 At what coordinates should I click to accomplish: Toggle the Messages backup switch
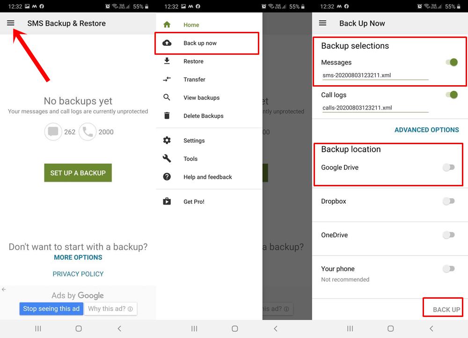(451, 62)
